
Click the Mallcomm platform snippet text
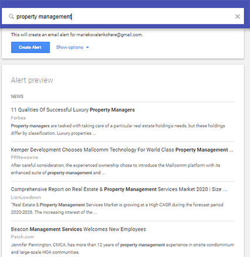click(115, 169)
